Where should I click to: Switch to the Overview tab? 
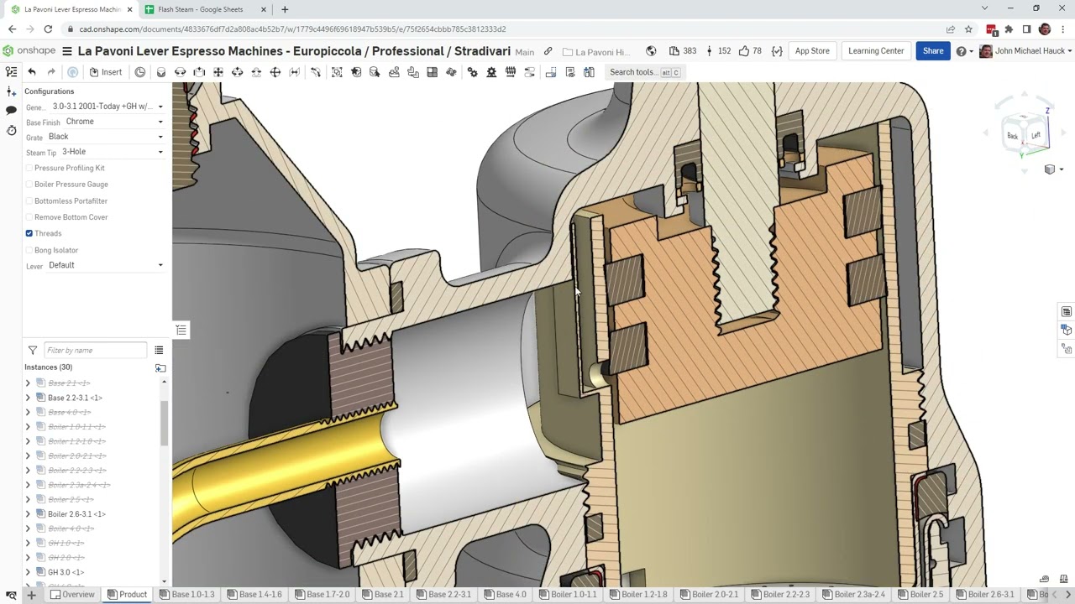click(72, 595)
